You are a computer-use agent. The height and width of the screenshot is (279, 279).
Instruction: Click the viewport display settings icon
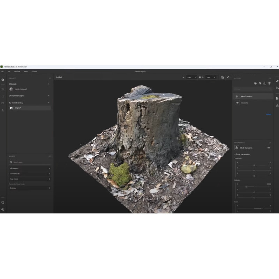pos(223,77)
